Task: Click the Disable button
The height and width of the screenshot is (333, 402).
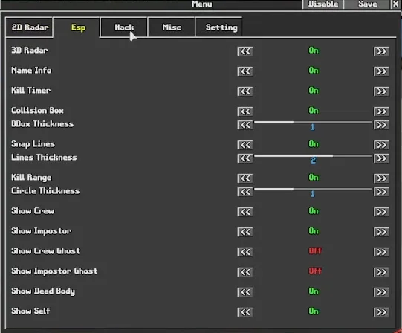Action: point(322,4)
